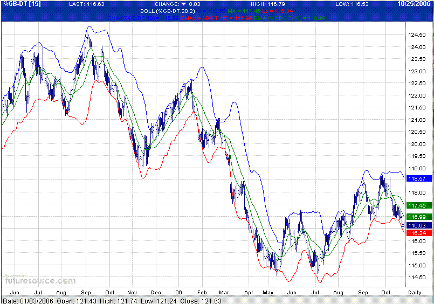434x304 pixels.
Task: Click the red EMA (%GB-DT,10) legend label
Action: coord(216,18)
